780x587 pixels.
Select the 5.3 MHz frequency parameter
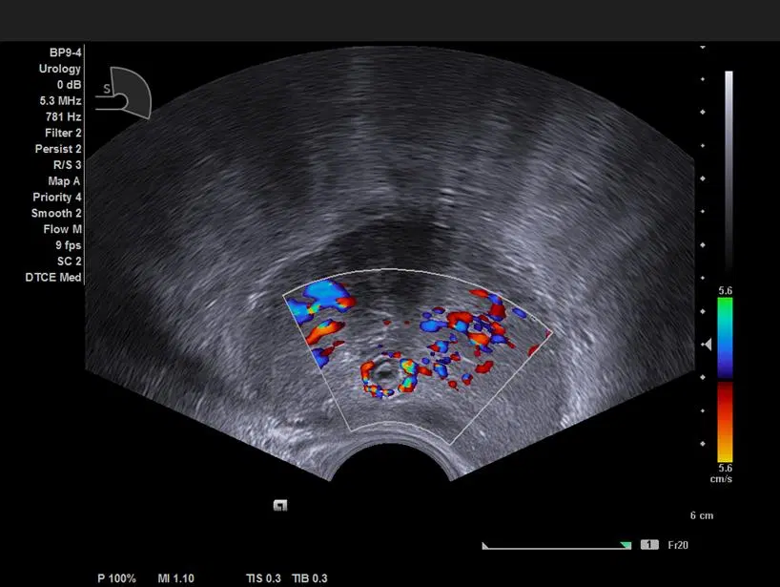(x=62, y=101)
